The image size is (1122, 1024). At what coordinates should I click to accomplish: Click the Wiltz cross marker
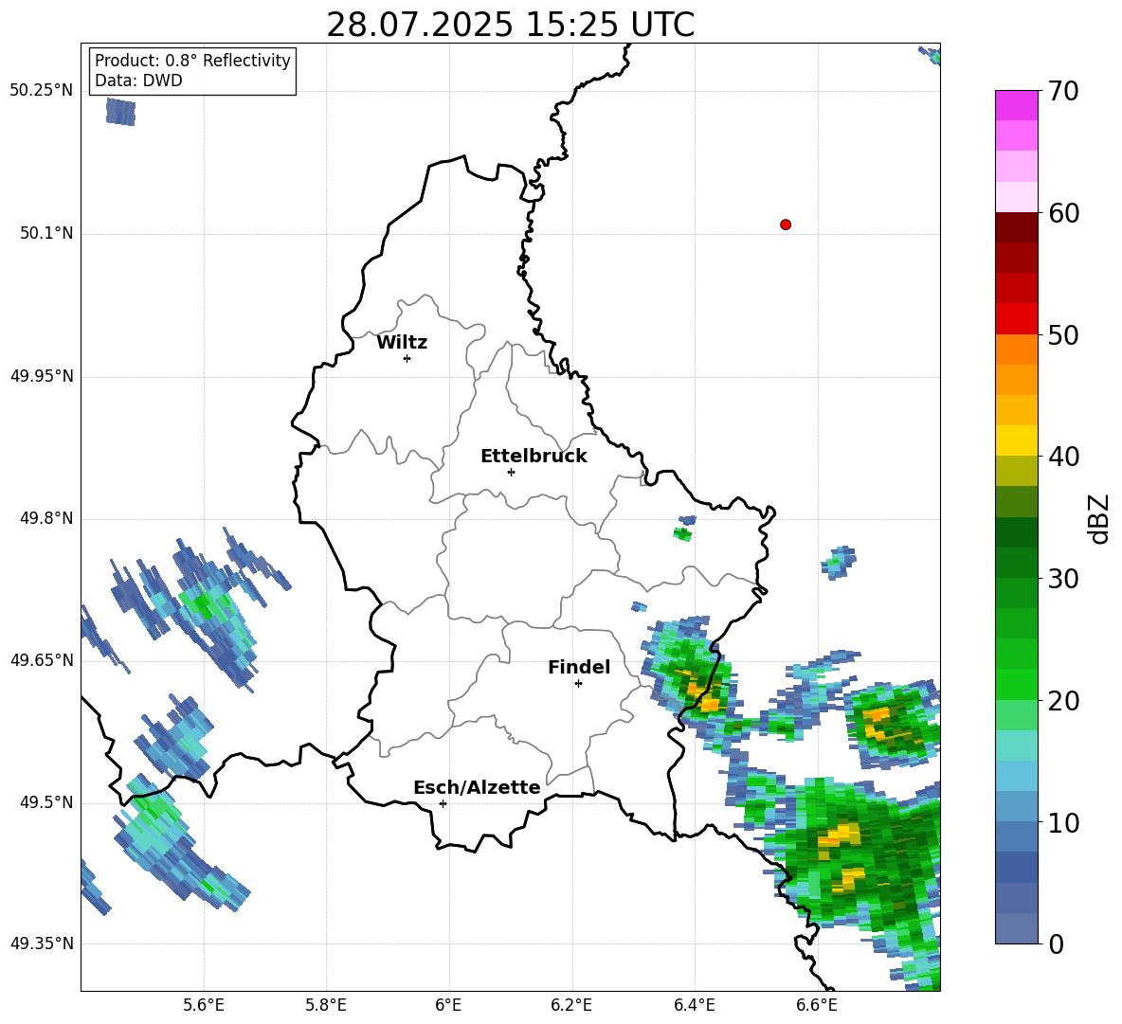407,358
